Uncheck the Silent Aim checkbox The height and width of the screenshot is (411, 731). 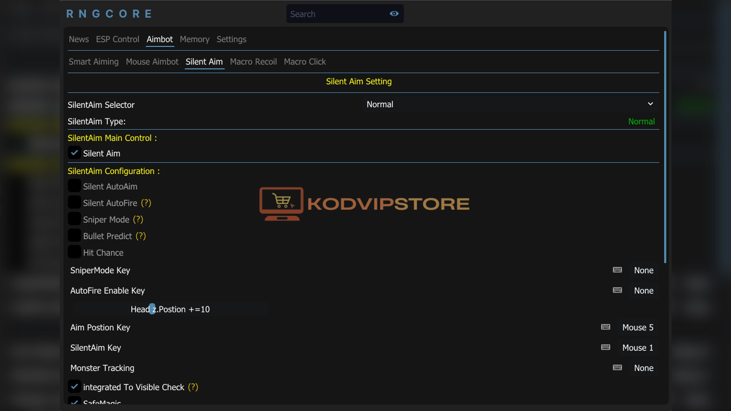pos(74,153)
